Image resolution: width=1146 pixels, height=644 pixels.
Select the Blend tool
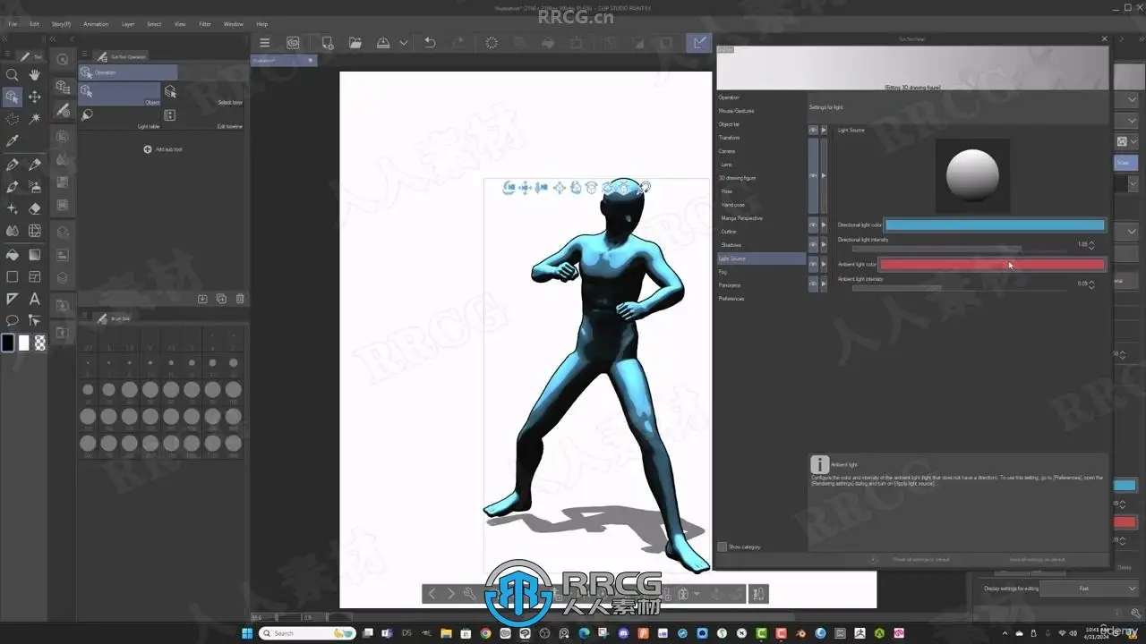(13, 231)
